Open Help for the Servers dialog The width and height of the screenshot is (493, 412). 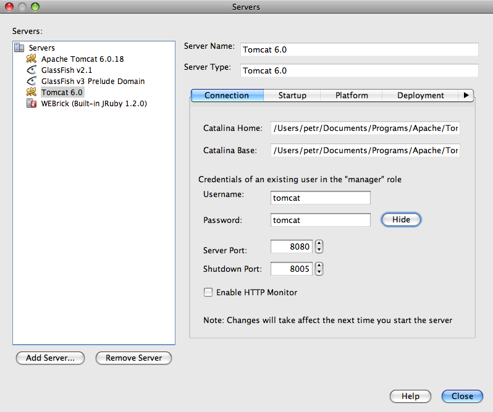410,397
